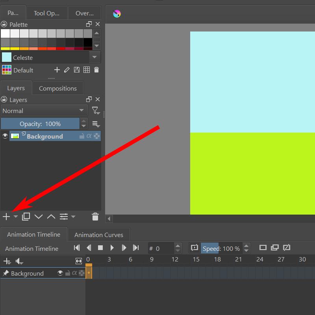Switch to the Compositions tab
The height and width of the screenshot is (315, 315).
tap(57, 88)
